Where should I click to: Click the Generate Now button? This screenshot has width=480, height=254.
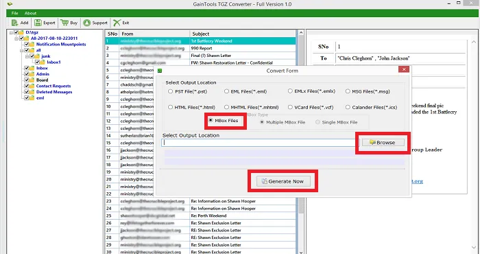283,181
